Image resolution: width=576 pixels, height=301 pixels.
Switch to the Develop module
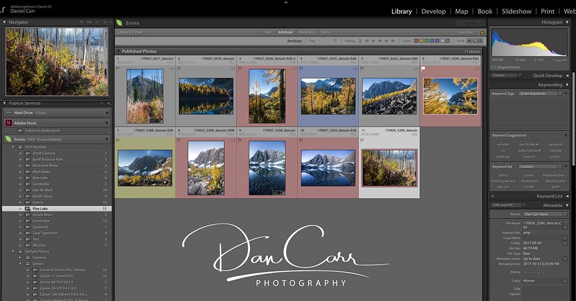pos(433,11)
